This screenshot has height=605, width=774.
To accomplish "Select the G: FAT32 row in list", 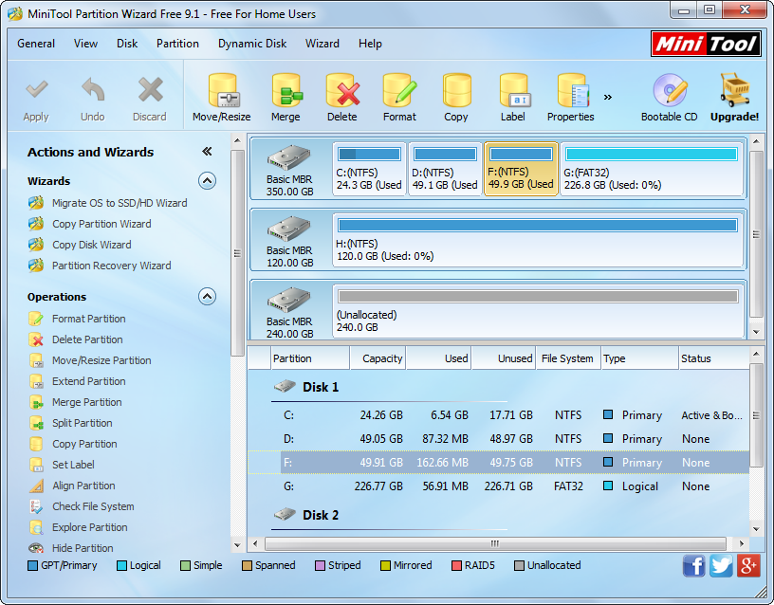I will [499, 486].
